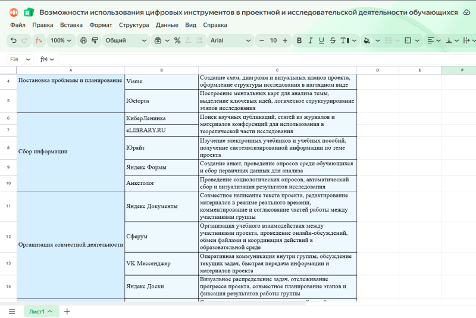This screenshot has width=476, height=318.
Task: Open currency format dropdown arrow
Action: 167,40
